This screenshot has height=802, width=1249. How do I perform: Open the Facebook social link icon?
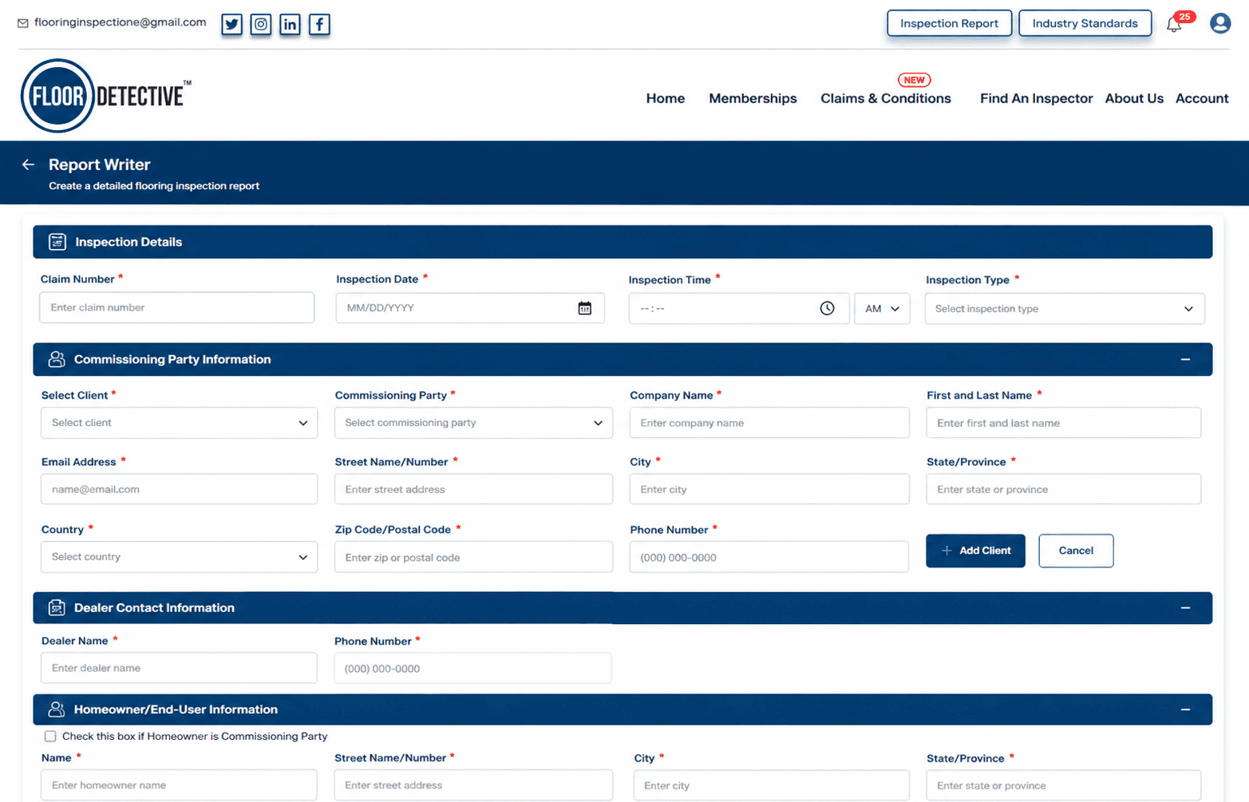tap(319, 24)
